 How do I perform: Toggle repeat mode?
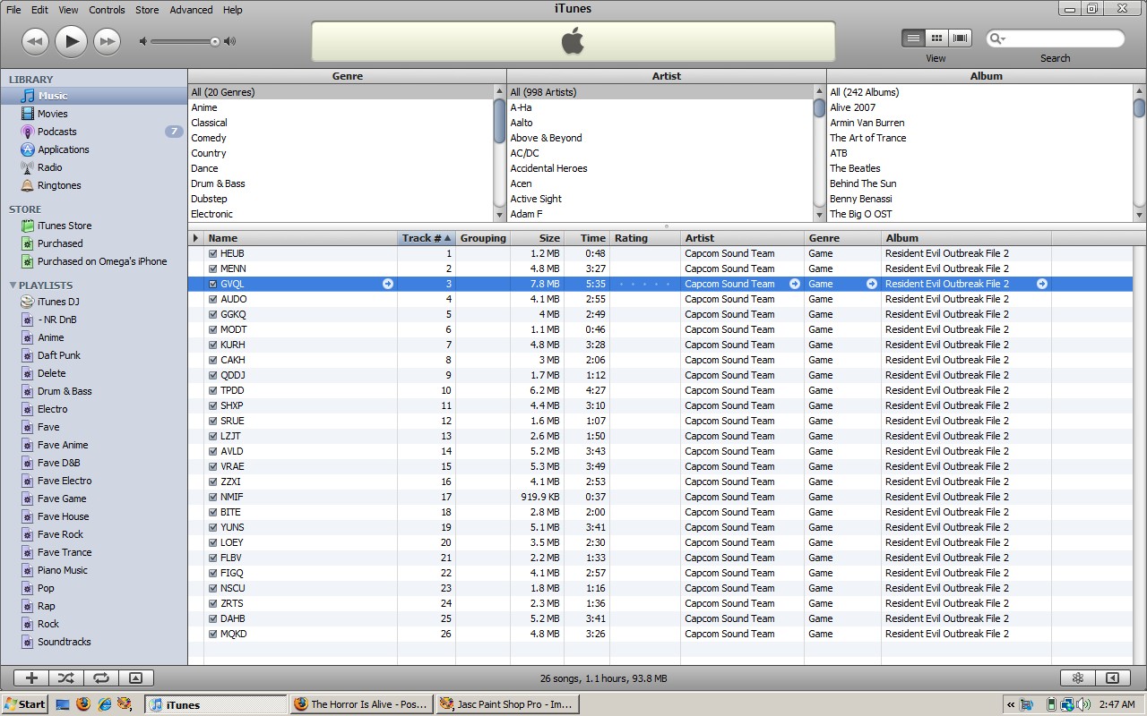[x=100, y=678]
